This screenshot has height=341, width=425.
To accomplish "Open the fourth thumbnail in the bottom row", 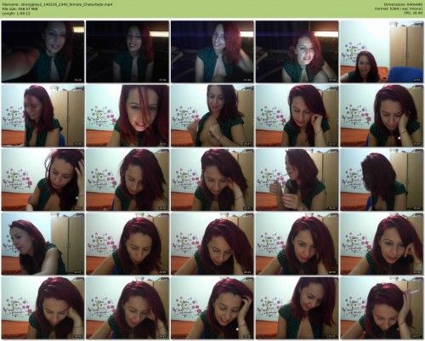I will [x=297, y=308].
